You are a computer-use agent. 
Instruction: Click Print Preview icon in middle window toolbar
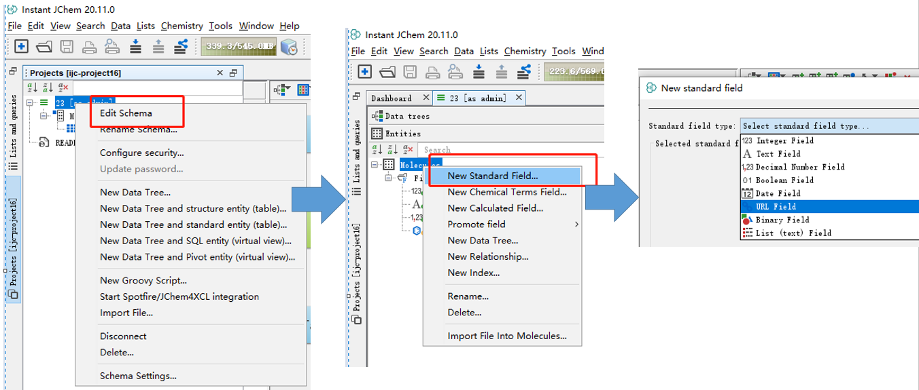[455, 71]
